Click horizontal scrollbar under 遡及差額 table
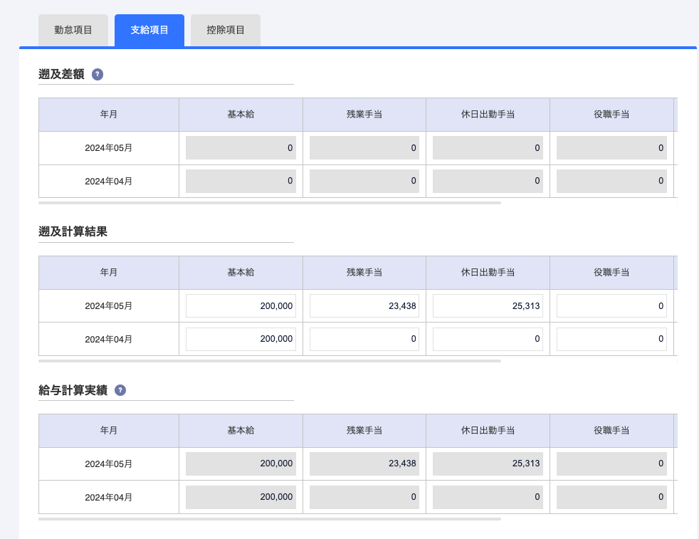 tap(270, 203)
